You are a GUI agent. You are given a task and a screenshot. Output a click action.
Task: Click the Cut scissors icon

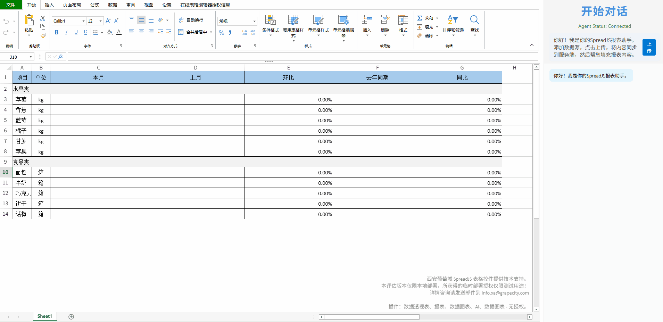pos(43,18)
